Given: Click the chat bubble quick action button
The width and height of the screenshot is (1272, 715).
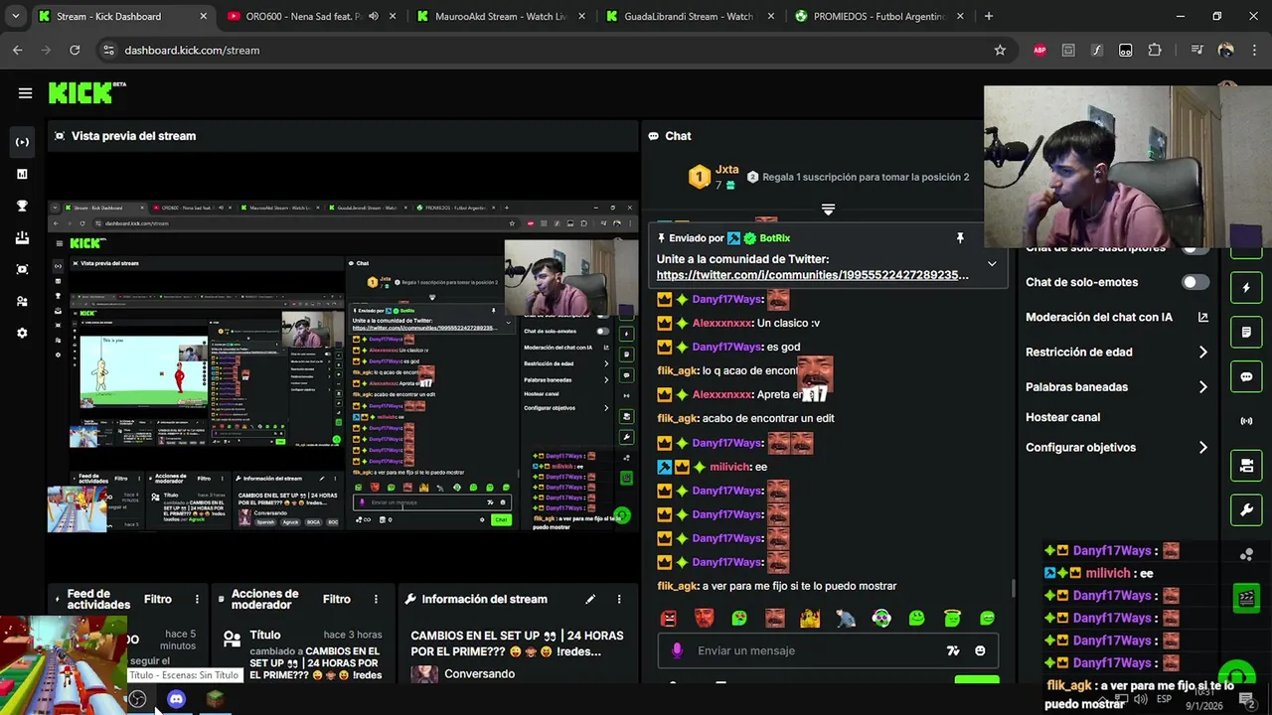Looking at the screenshot, I should 1246,377.
